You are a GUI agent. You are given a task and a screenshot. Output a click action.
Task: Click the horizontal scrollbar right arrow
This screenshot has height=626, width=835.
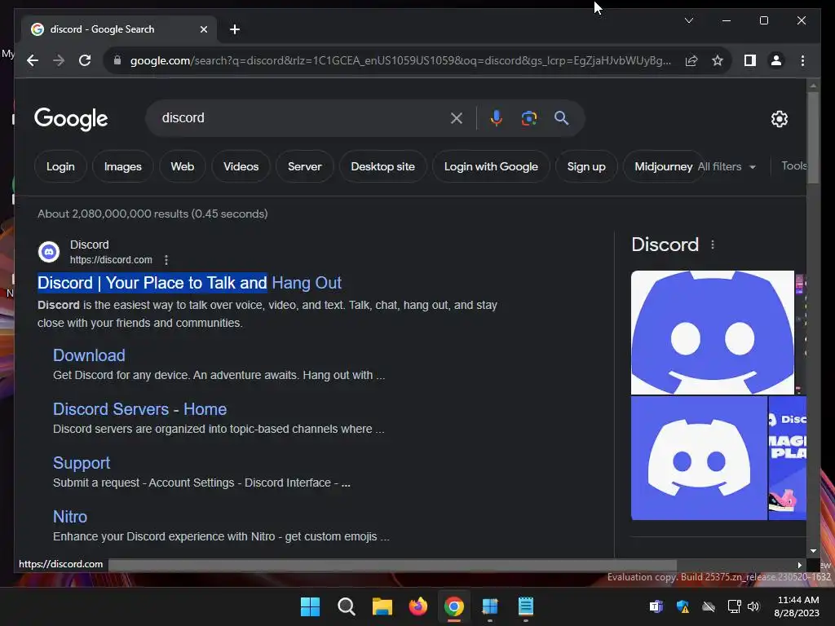tap(799, 565)
